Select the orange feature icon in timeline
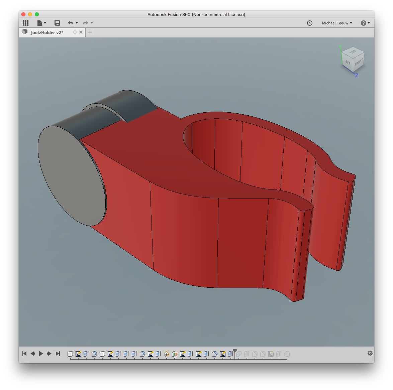 coord(167,354)
